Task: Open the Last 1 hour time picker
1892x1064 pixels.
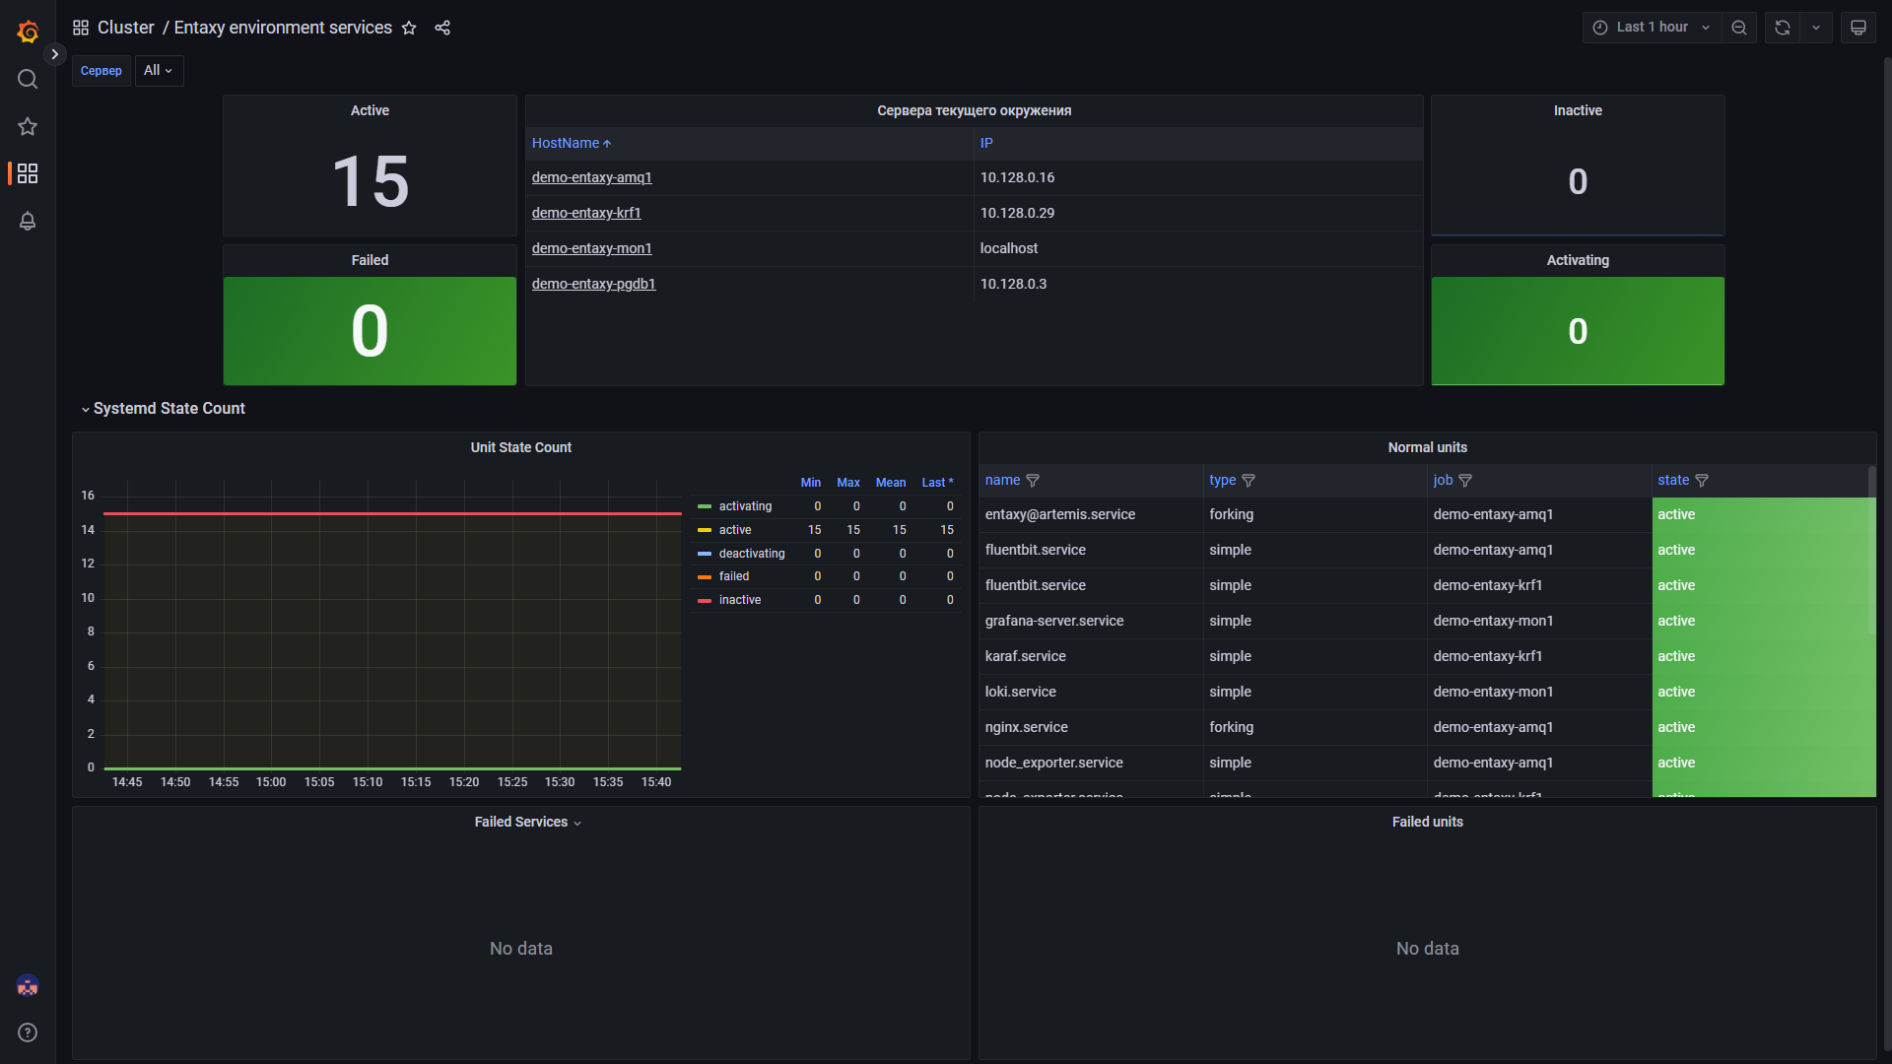Action: pos(1652,28)
